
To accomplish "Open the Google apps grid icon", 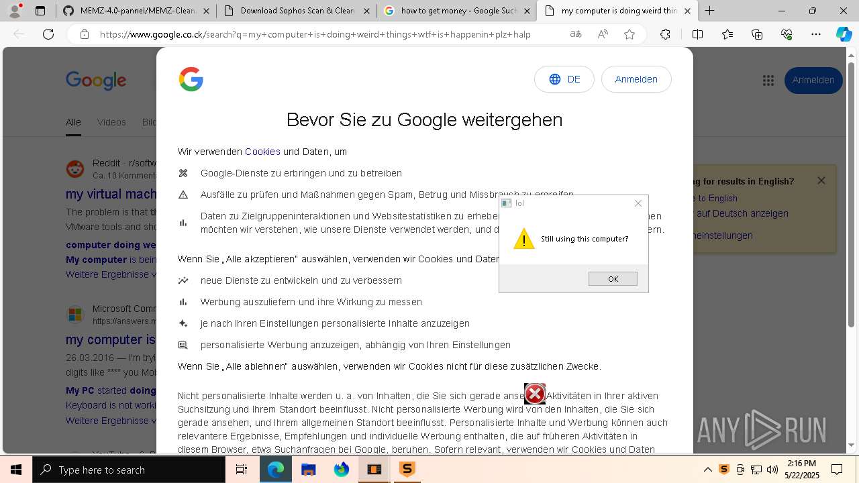I will [768, 80].
